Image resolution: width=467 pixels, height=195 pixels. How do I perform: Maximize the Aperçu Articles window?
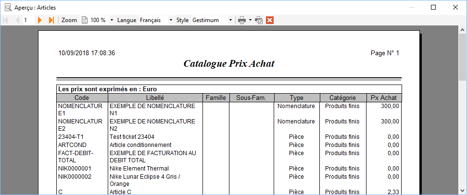433,7
